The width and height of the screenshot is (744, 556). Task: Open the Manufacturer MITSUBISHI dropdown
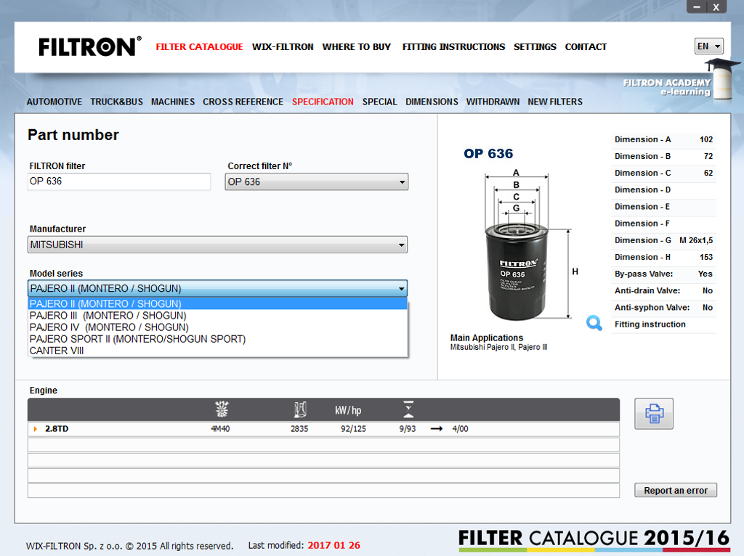pos(217,245)
